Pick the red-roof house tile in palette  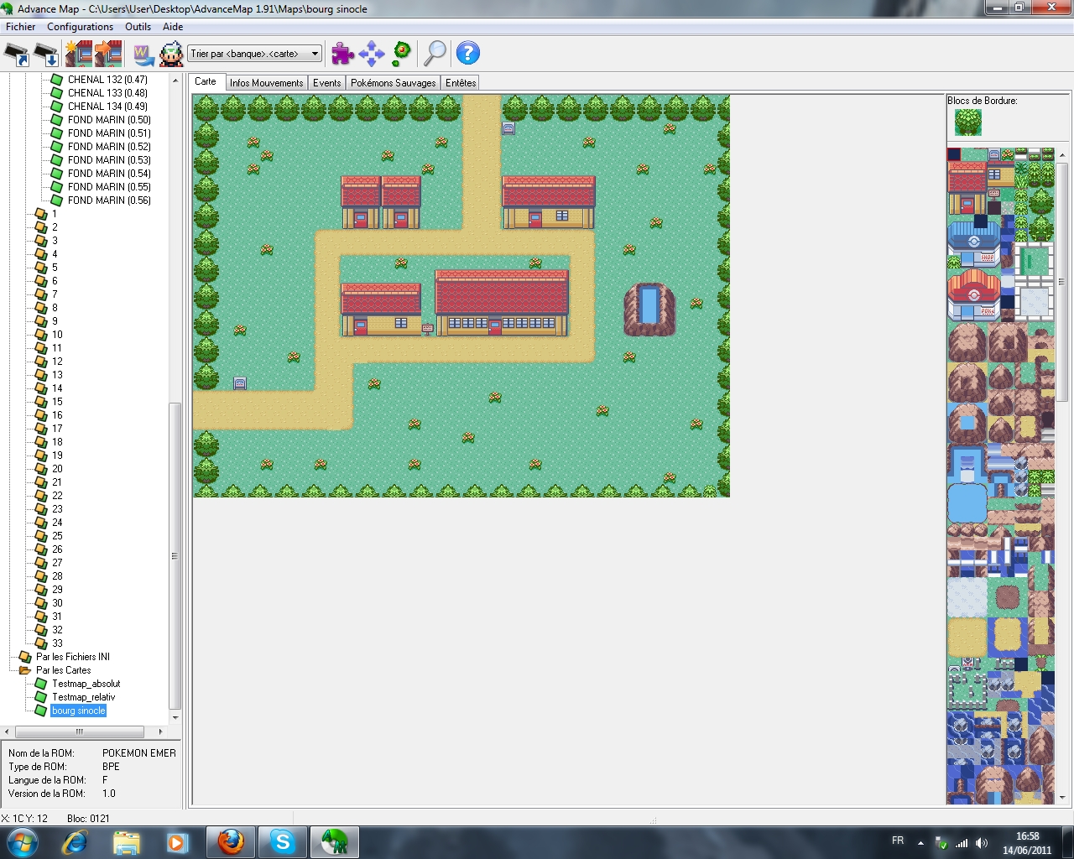pyautogui.click(x=967, y=188)
